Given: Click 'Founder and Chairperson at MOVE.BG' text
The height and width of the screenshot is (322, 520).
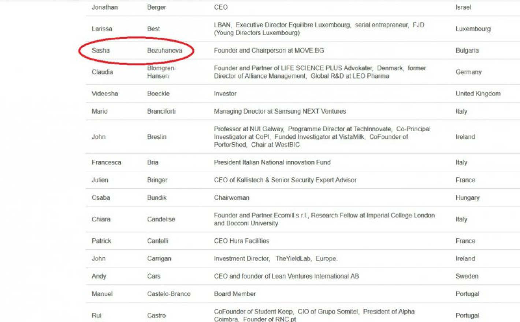Looking at the screenshot, I should (x=269, y=50).
